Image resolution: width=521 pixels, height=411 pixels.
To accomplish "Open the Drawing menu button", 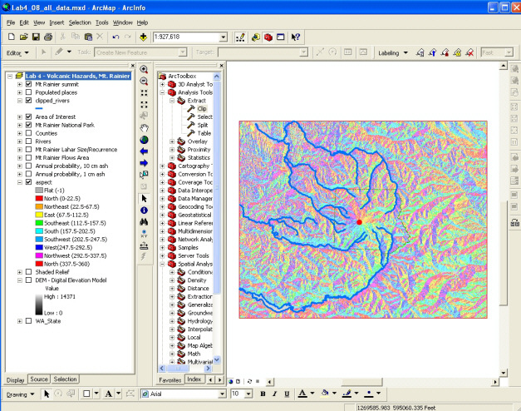I will [x=20, y=394].
